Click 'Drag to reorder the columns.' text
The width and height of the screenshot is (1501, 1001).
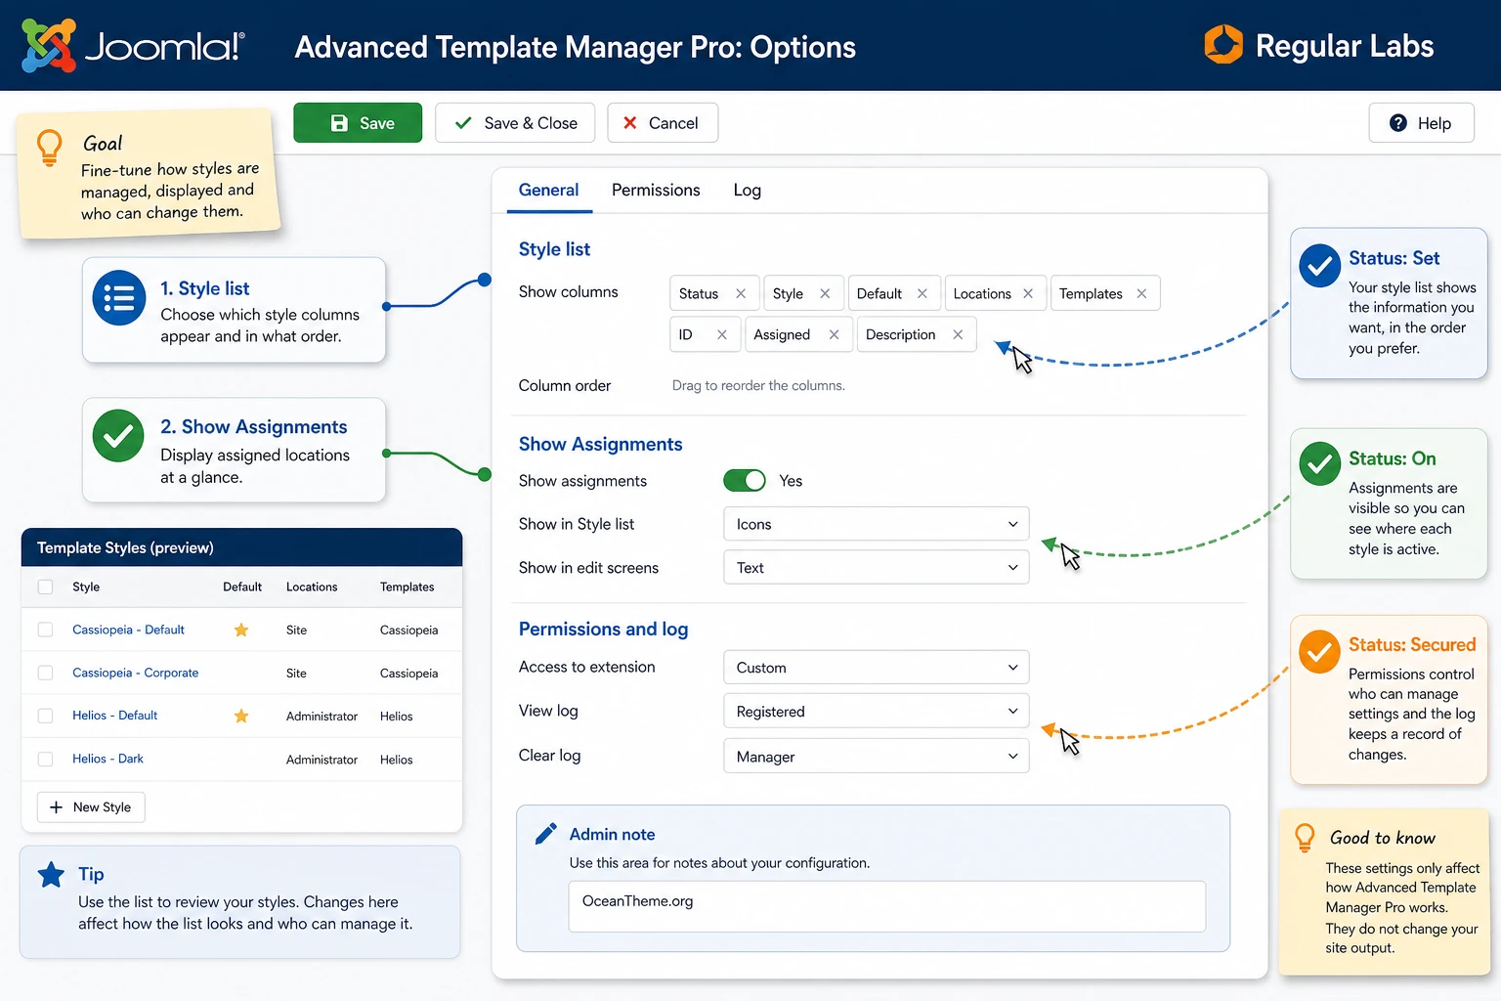click(x=758, y=385)
